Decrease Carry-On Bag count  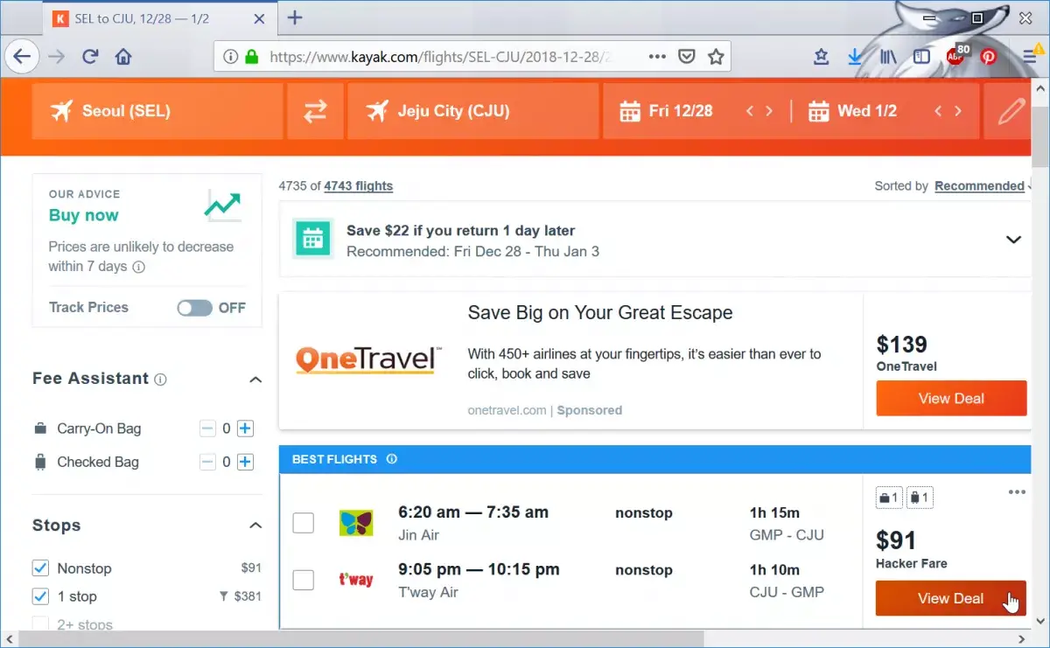[x=207, y=429]
